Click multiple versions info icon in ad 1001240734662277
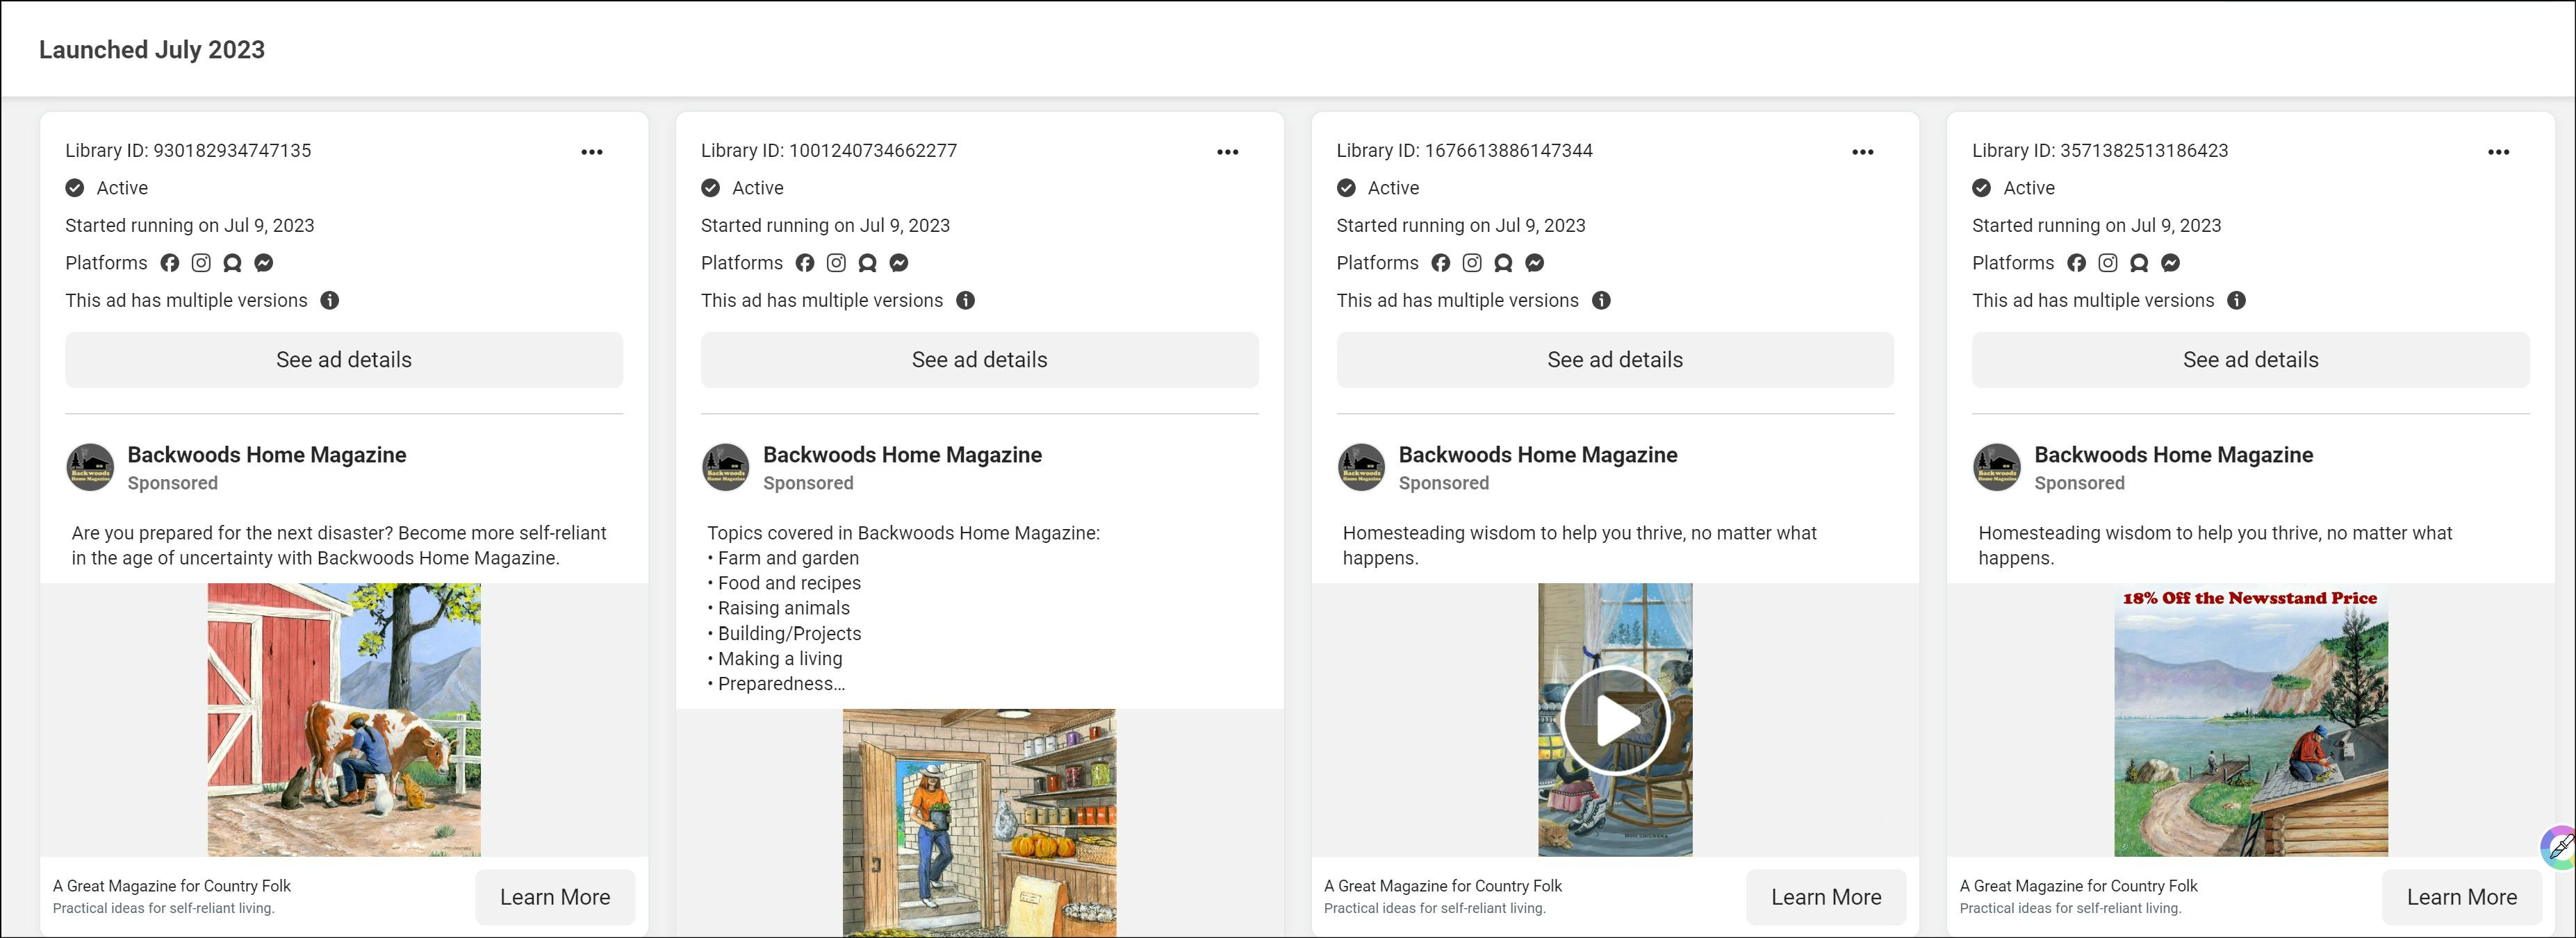Screen dimensions: 2576x938 pos(966,301)
